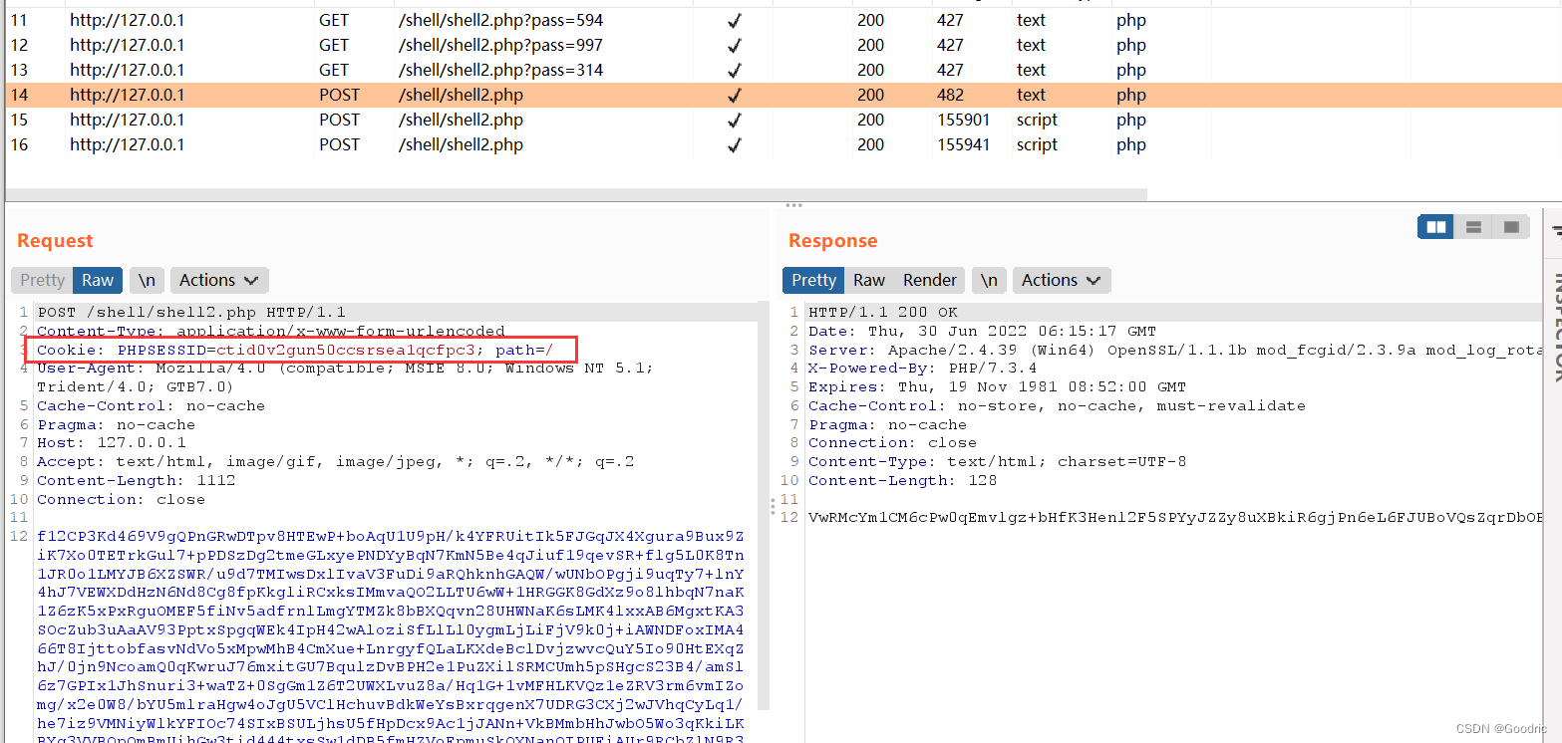Viewport: 1562px width, 743px height.
Task: Open Actions dropdown in Response panel
Action: tap(1062, 280)
